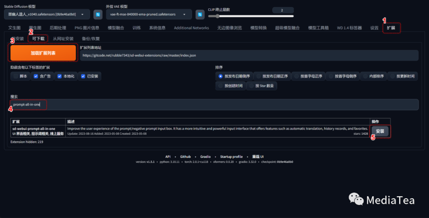Open the 系统信息 tab
The height and width of the screenshot is (218, 429).
point(157,28)
